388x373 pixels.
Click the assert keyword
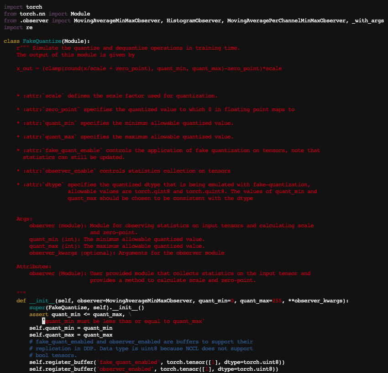click(39, 315)
